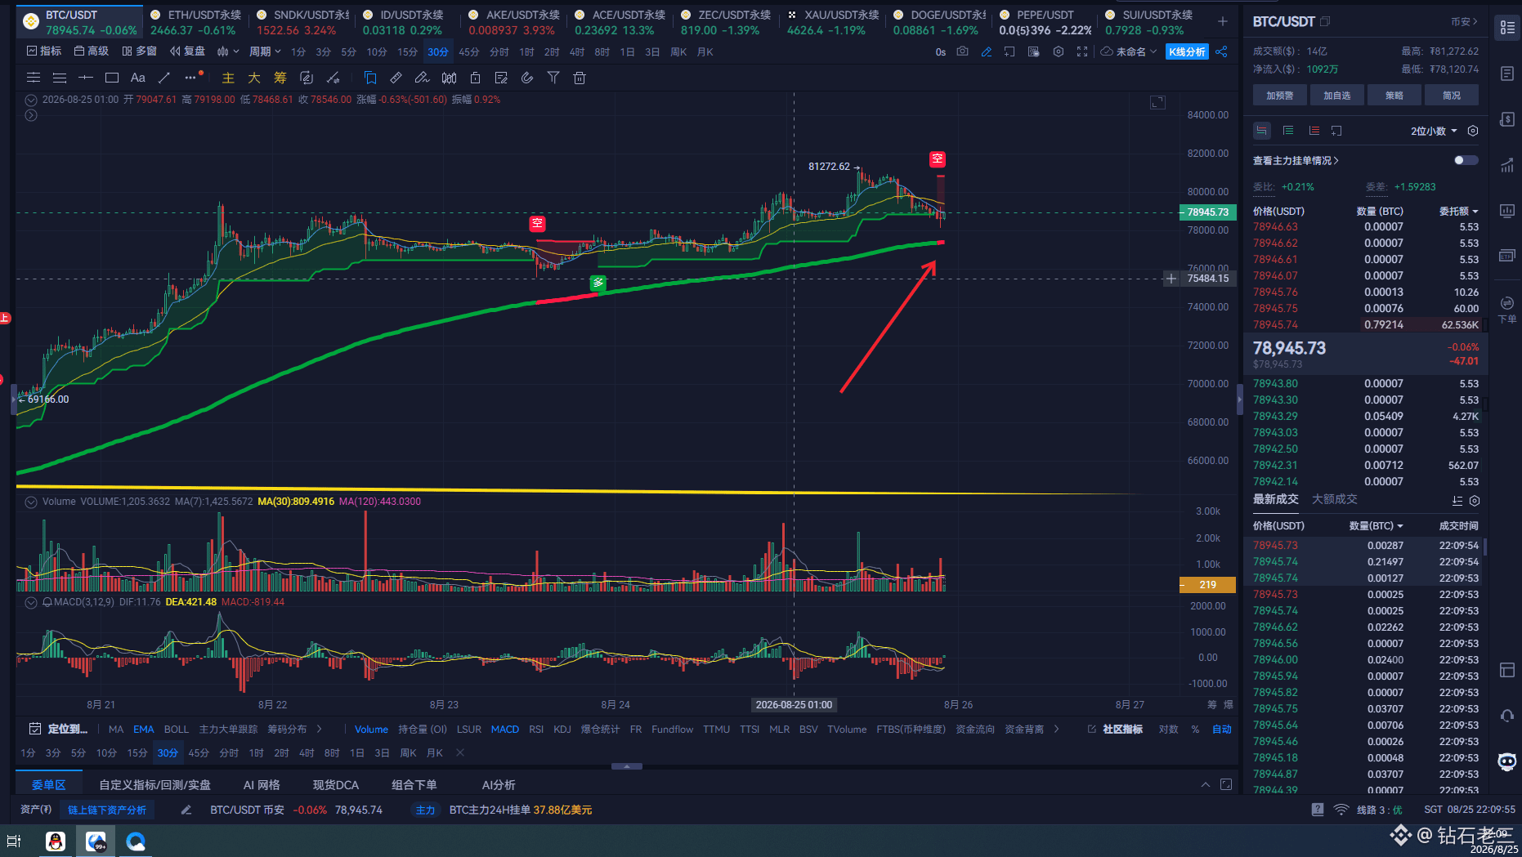1522x857 pixels.
Task: Select the ruler measuring tool
Action: pyautogui.click(x=396, y=78)
